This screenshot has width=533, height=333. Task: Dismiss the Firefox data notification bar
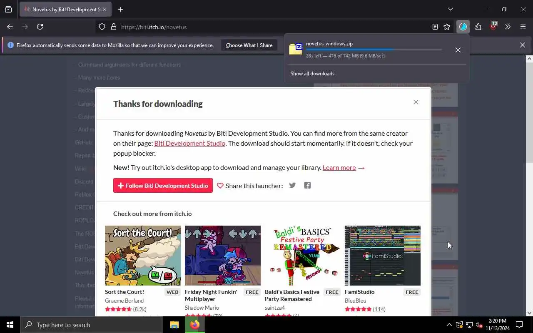(x=522, y=45)
